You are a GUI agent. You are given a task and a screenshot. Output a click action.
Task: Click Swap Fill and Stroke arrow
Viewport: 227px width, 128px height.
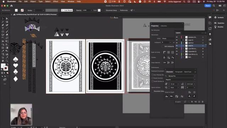tap(7, 64)
